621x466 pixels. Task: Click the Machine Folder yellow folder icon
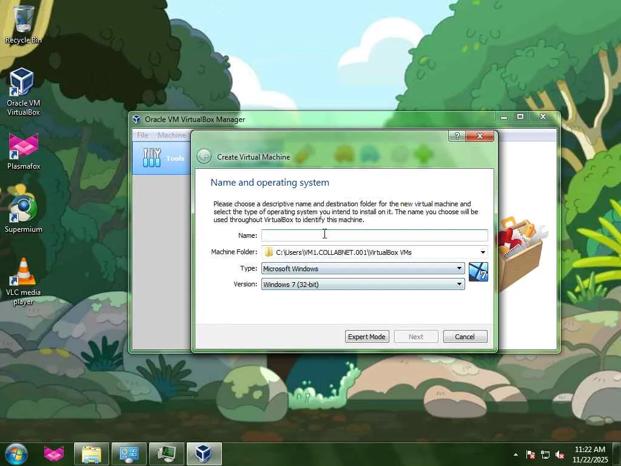click(269, 252)
